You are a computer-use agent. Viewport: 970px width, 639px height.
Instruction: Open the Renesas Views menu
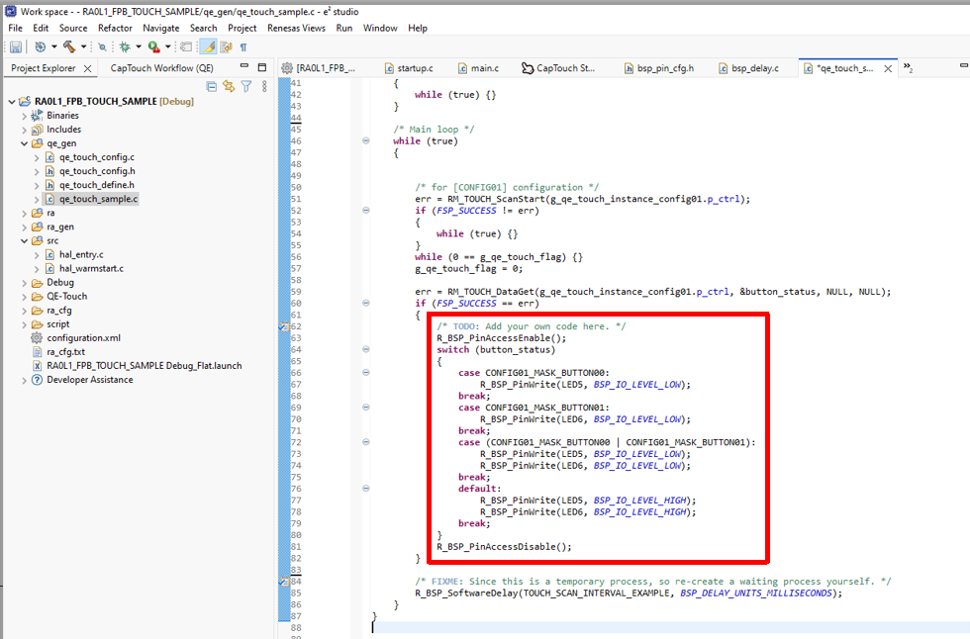pyautogui.click(x=296, y=28)
